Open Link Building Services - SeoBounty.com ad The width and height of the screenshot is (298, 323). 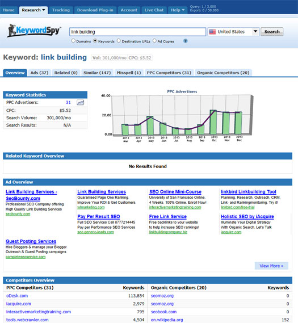pos(31,195)
